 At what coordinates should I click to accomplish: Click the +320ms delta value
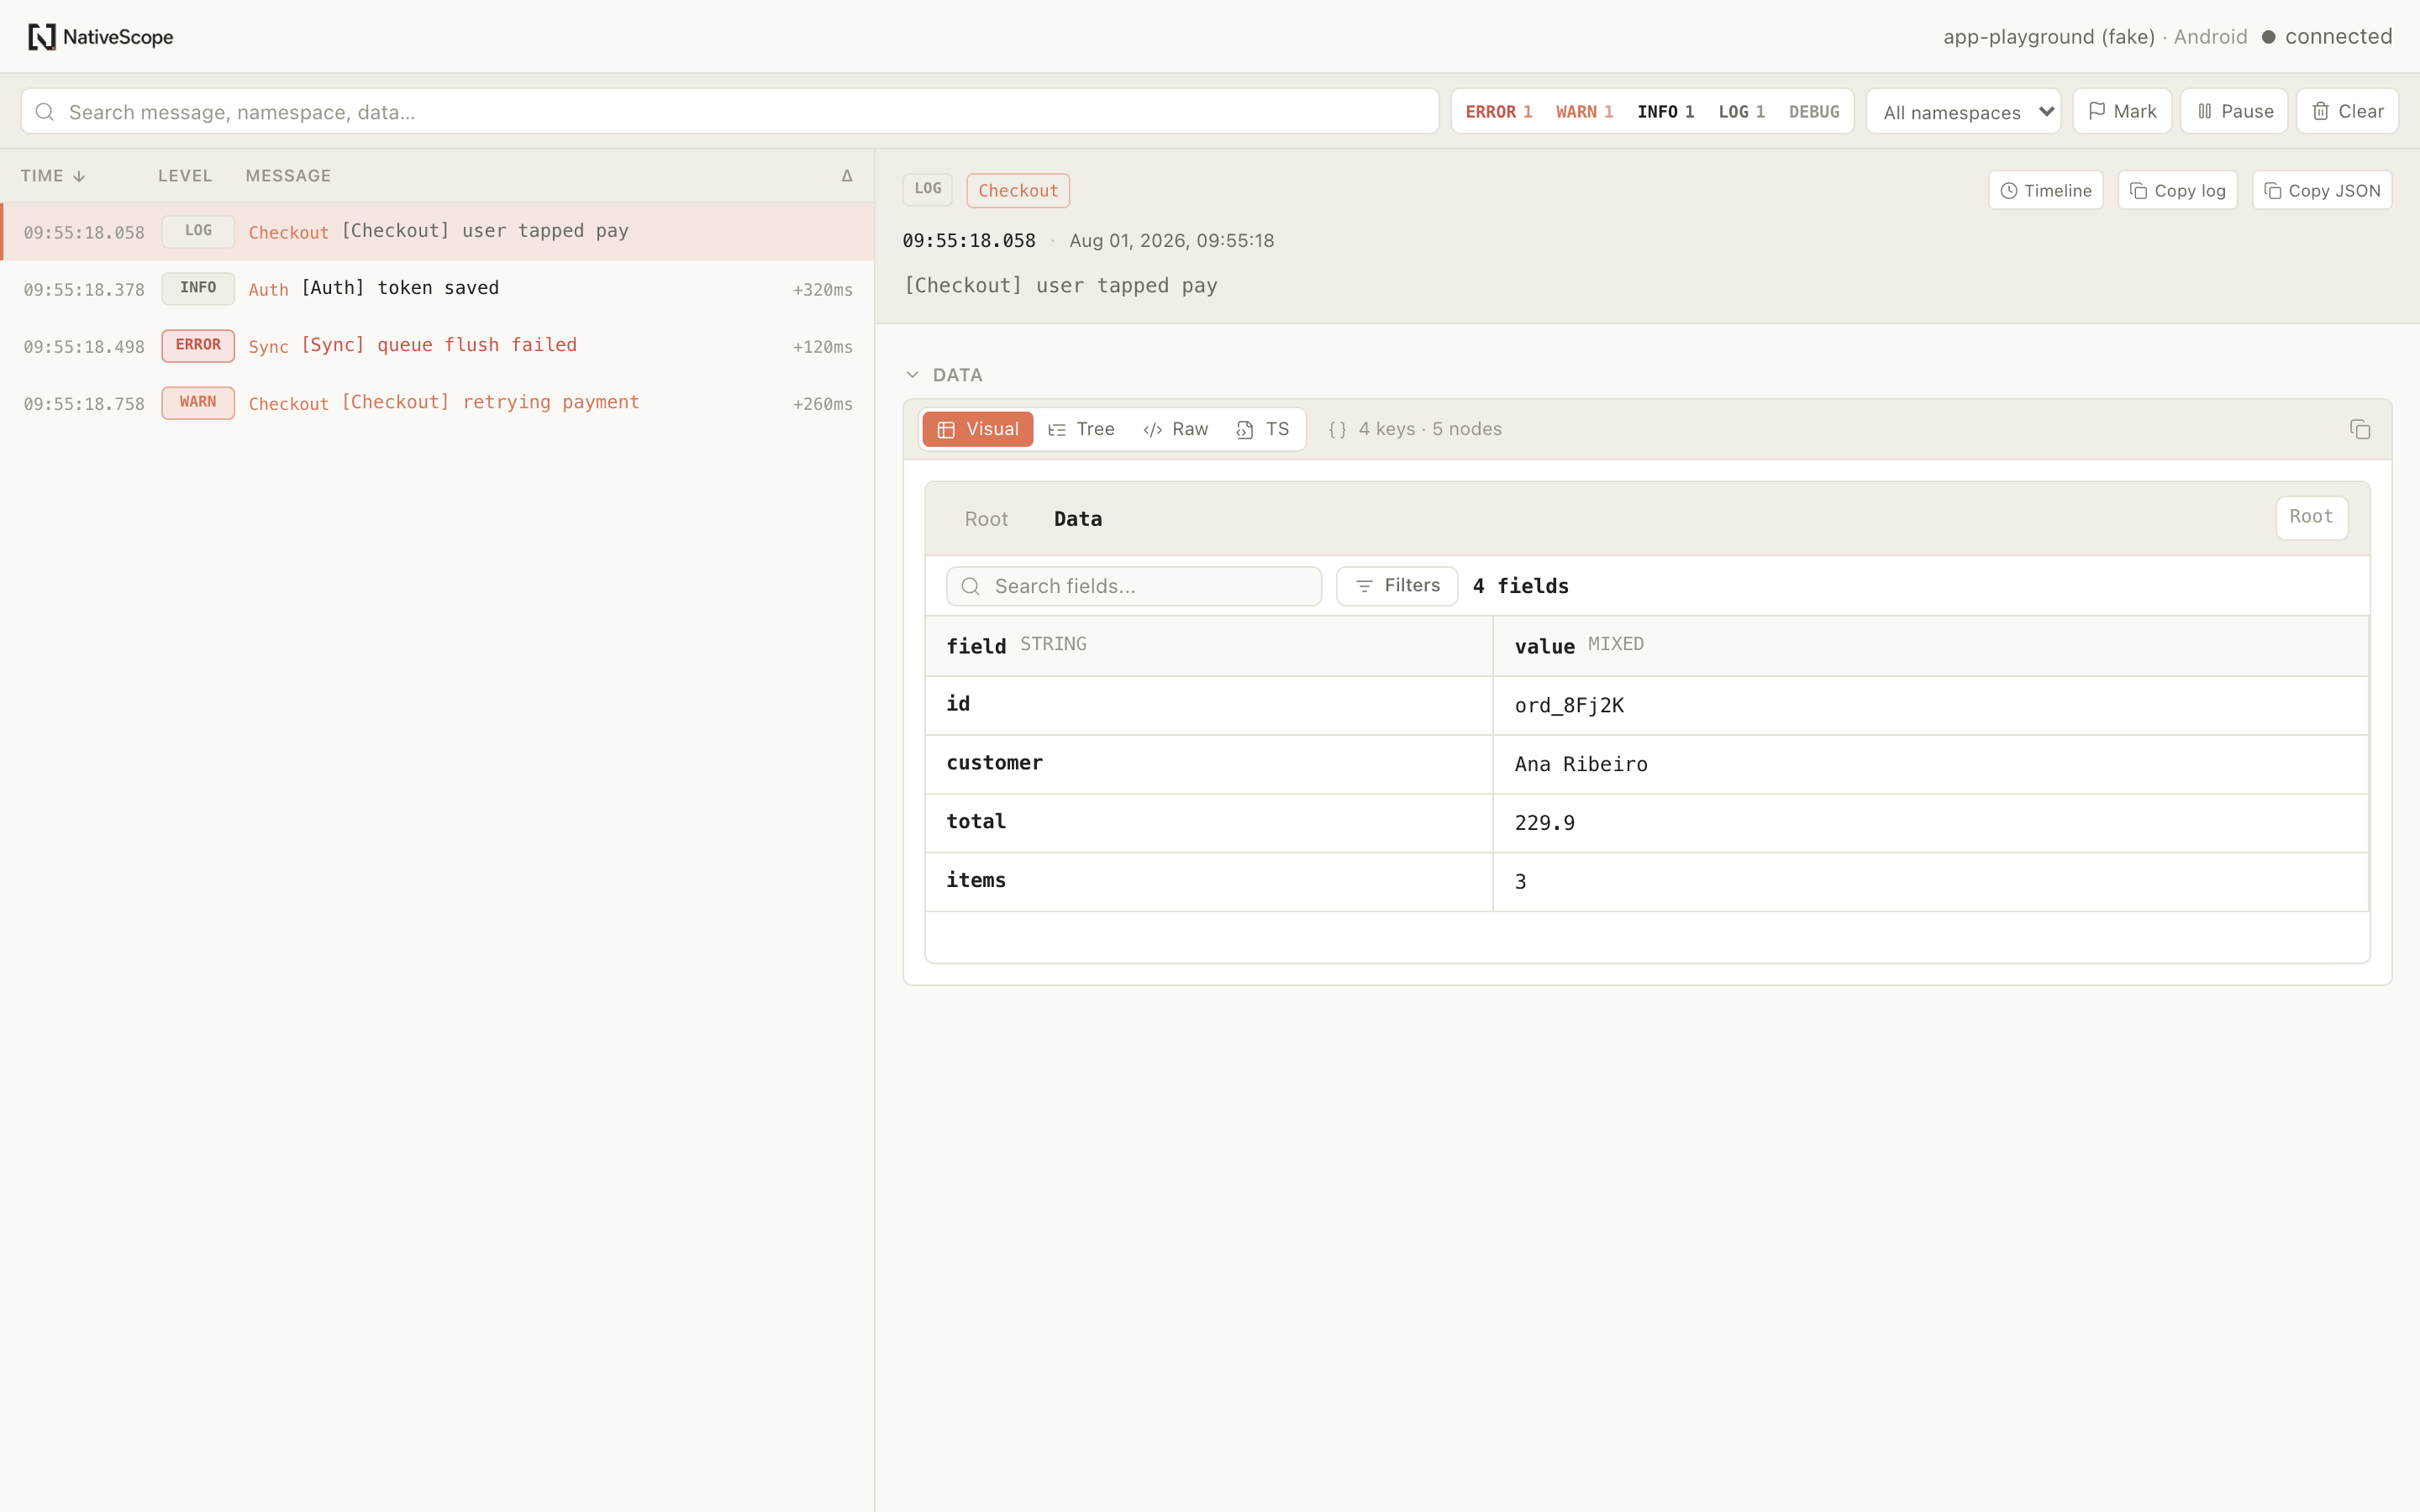822,290
